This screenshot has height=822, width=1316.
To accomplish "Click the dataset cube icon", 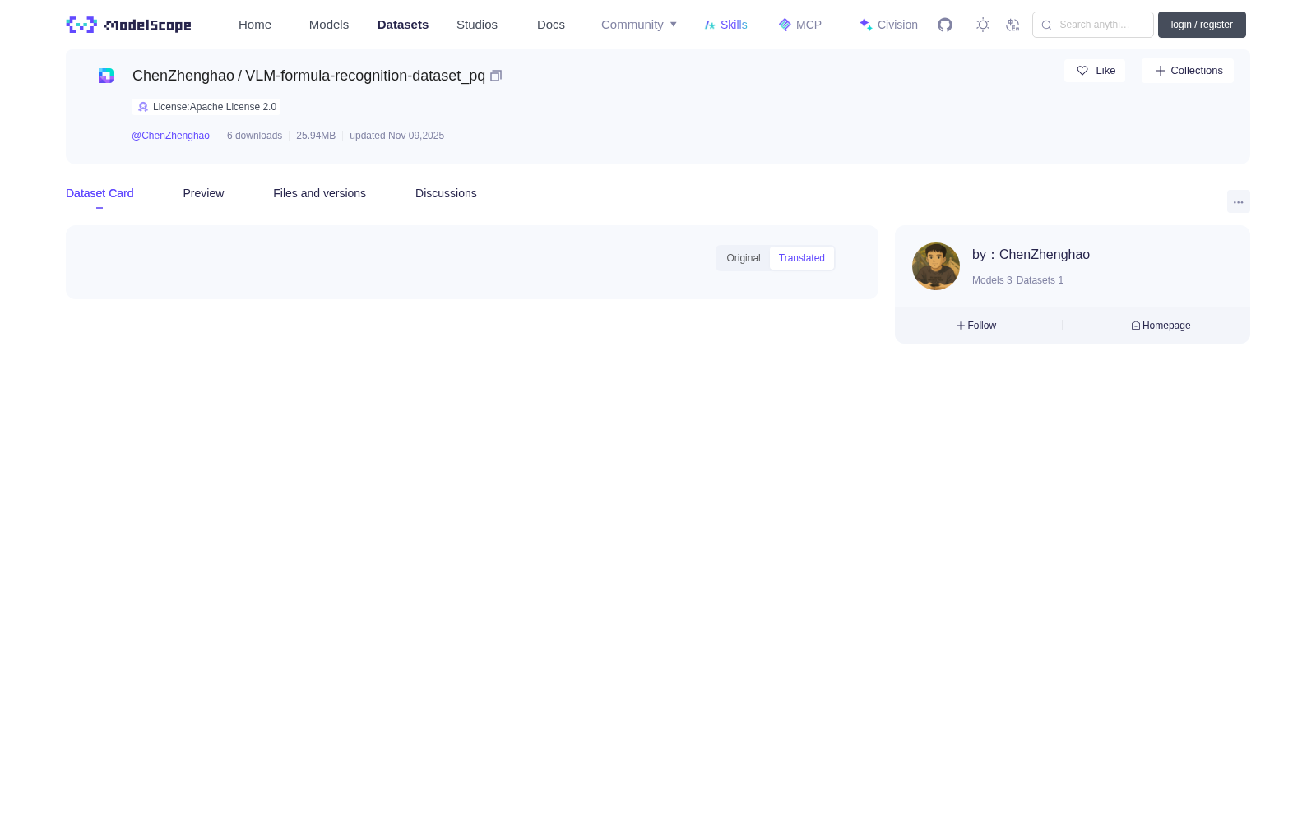I will [x=106, y=76].
